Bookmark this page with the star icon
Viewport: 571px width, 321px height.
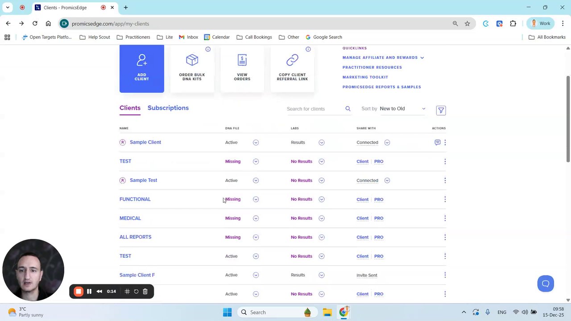click(x=467, y=24)
